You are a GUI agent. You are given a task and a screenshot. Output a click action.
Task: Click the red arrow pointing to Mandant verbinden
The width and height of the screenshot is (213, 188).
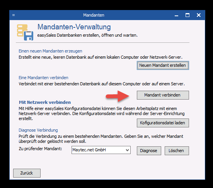coord(118,96)
